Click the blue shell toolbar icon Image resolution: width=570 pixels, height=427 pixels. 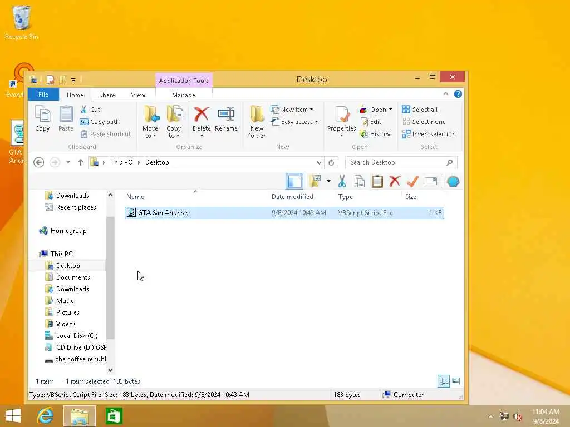[453, 181]
